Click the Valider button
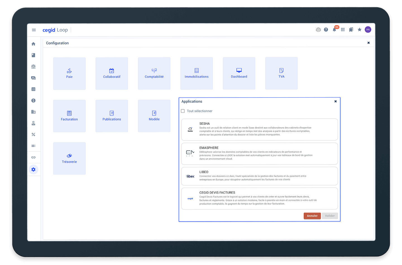The image size is (402, 265). click(x=330, y=216)
